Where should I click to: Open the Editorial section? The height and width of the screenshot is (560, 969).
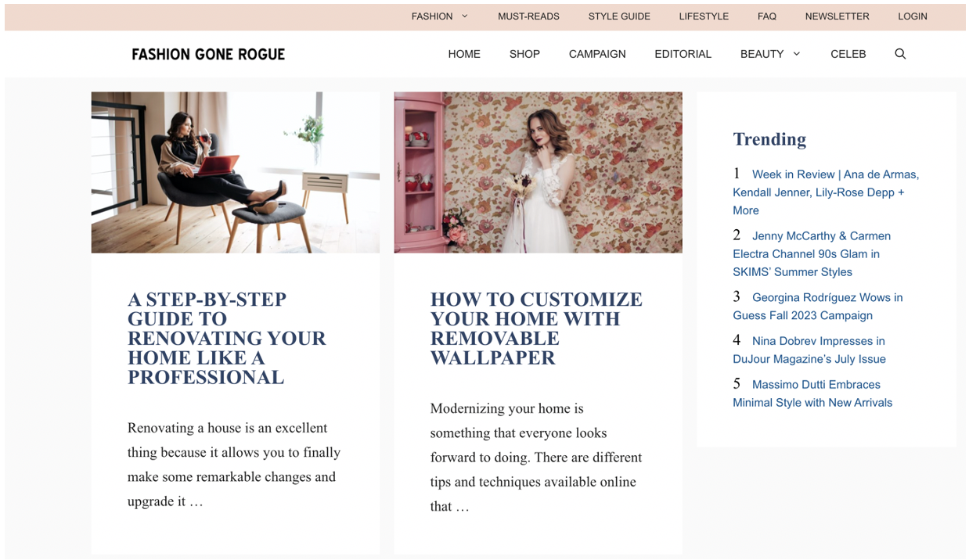pyautogui.click(x=683, y=54)
